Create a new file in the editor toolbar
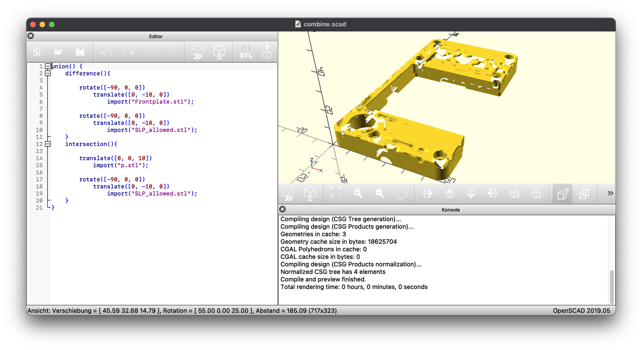Screen dimensions: 642x350 37,52
